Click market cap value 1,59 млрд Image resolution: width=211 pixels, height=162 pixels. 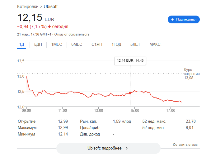pyautogui.click(x=122, y=121)
